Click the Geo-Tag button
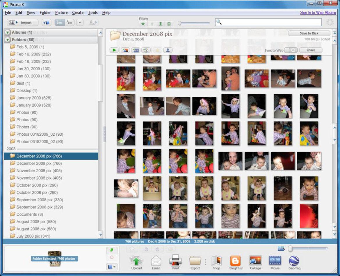The height and width of the screenshot is (276, 340). pyautogui.click(x=294, y=263)
